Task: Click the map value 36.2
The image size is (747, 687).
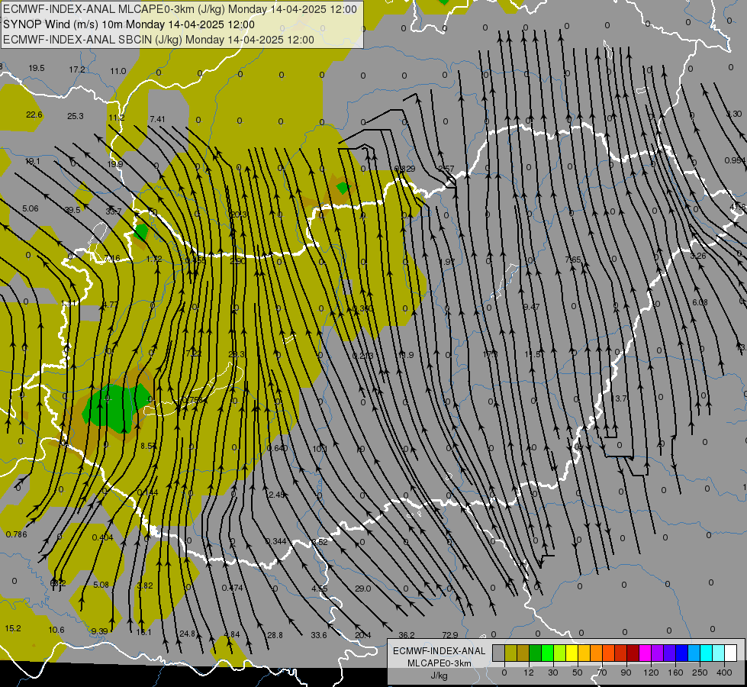Action: 407,635
